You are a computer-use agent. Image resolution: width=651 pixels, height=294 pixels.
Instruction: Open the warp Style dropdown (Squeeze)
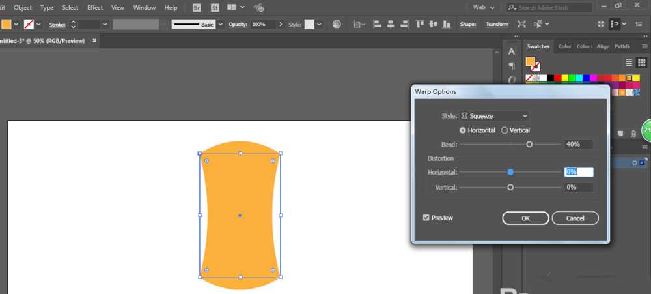tap(495, 116)
